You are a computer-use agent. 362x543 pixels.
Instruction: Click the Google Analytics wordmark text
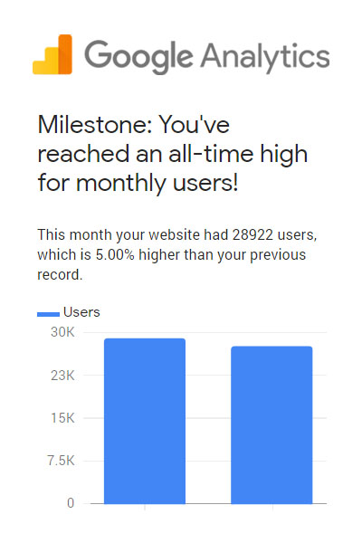(207, 57)
